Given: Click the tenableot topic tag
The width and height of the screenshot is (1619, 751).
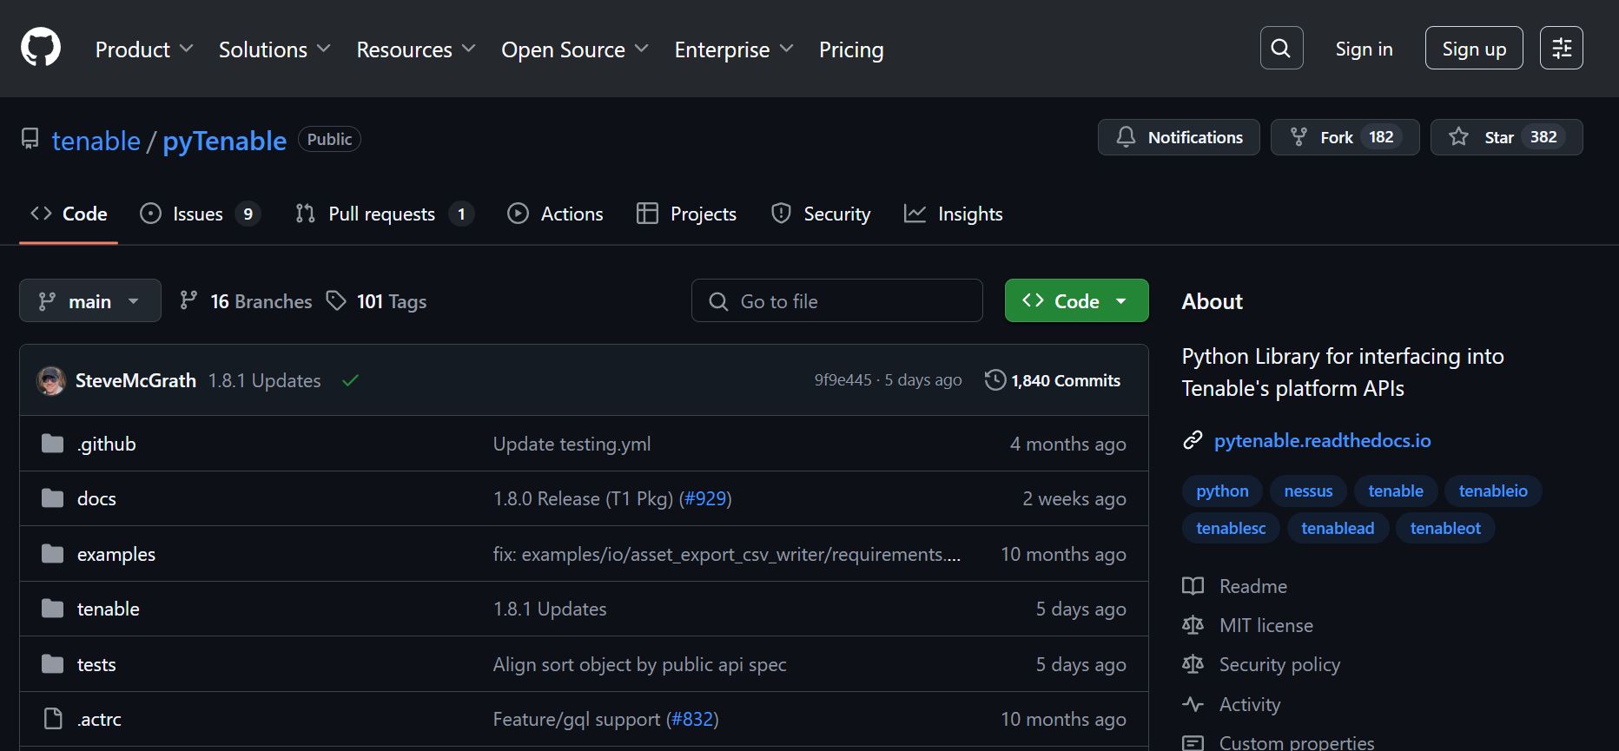Looking at the screenshot, I should click(x=1445, y=528).
